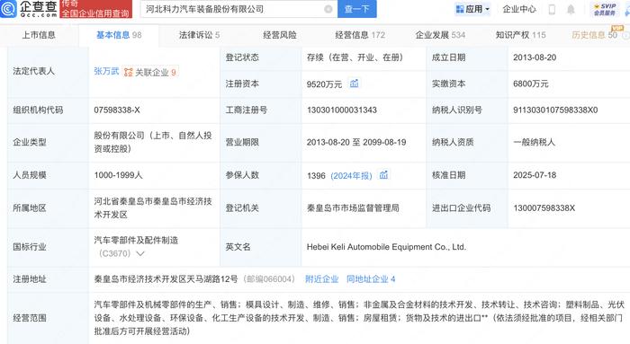Expand the industry code C3670 chevron

pyautogui.click(x=140, y=254)
